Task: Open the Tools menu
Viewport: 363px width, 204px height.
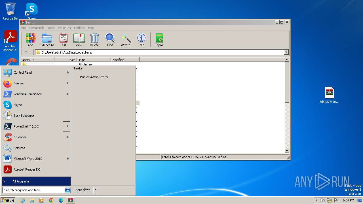Action: pyautogui.click(x=51, y=28)
